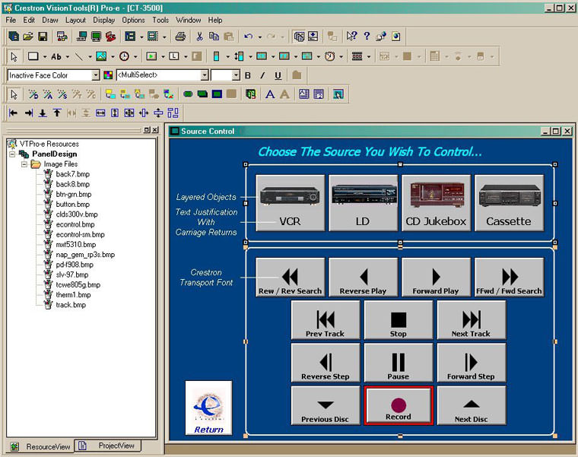578x457 pixels.
Task: Click the Cassette source button
Action: pos(509,203)
